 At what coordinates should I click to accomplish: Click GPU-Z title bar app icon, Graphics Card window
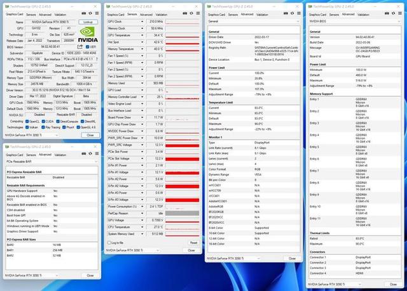7,6
